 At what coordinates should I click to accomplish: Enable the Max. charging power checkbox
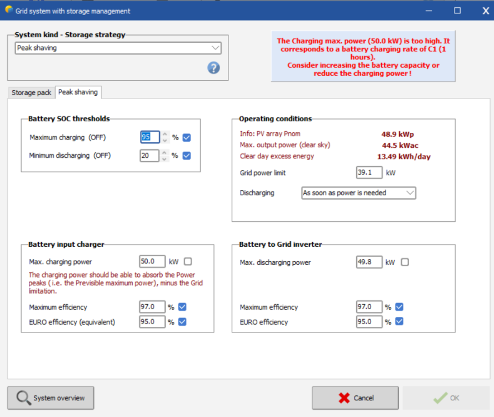(x=188, y=261)
